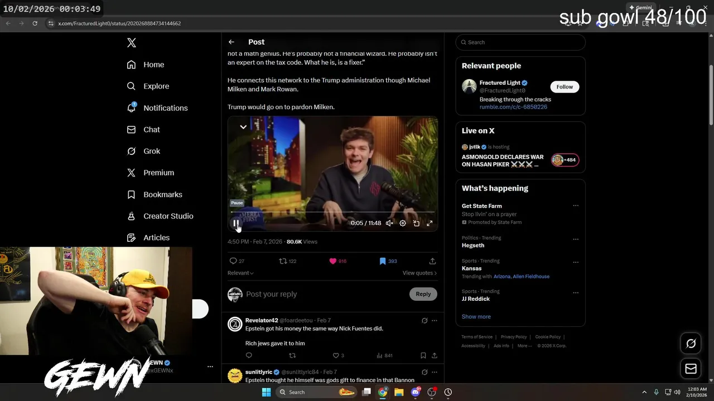Open more options for JJ Reddick trend

pyautogui.click(x=576, y=293)
